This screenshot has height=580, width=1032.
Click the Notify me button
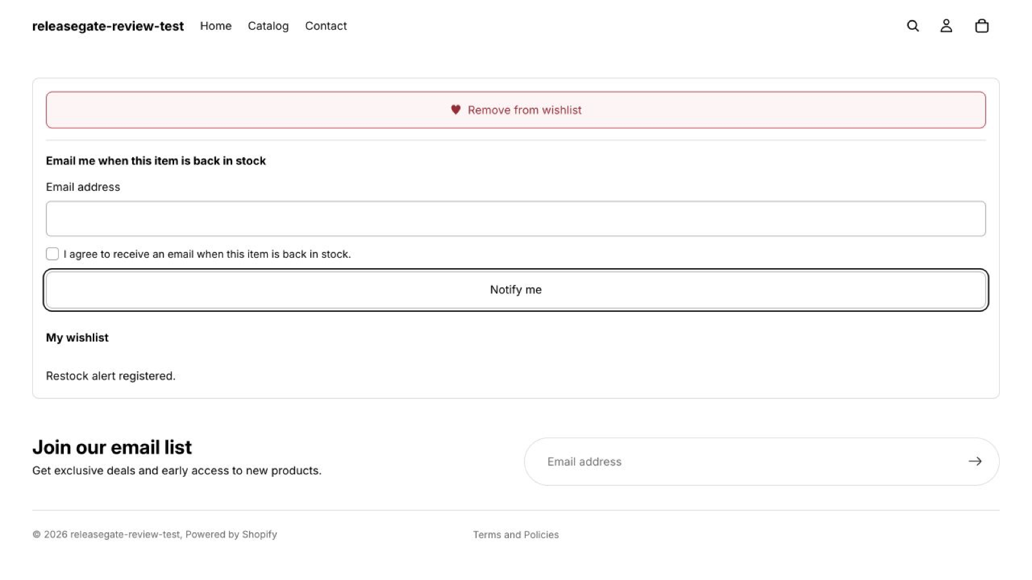coord(516,290)
